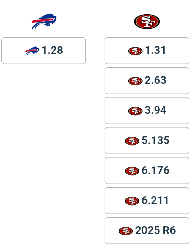Click the 49ers logo beside pick 6.211
Screen dimensions: 195x249
pyautogui.click(x=132, y=201)
